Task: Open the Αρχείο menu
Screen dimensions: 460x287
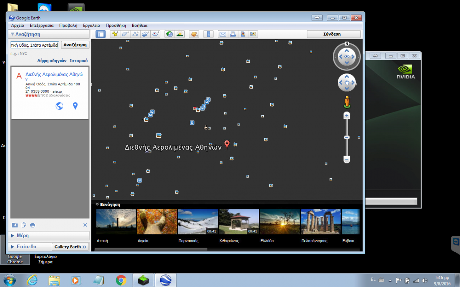Action: coord(18,25)
